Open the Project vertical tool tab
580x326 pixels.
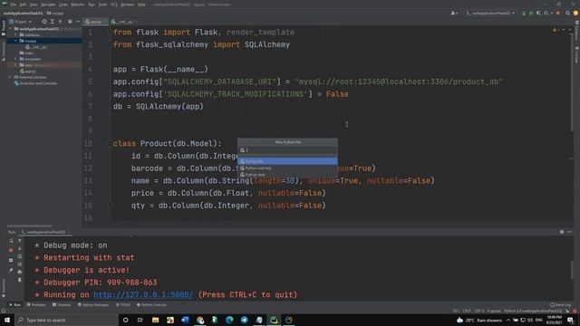coord(4,28)
